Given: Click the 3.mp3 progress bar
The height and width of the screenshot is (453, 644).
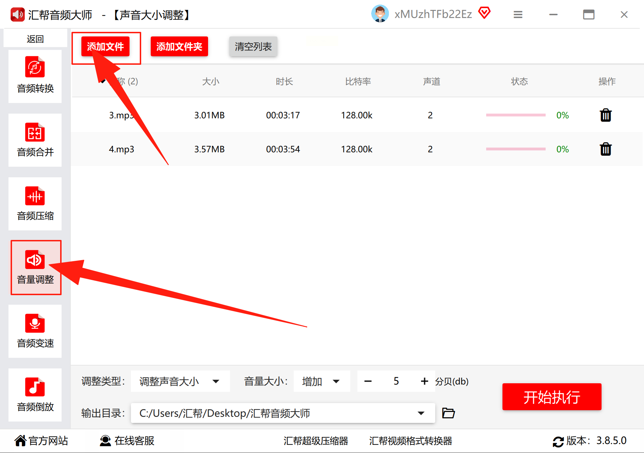Looking at the screenshot, I should coord(516,115).
